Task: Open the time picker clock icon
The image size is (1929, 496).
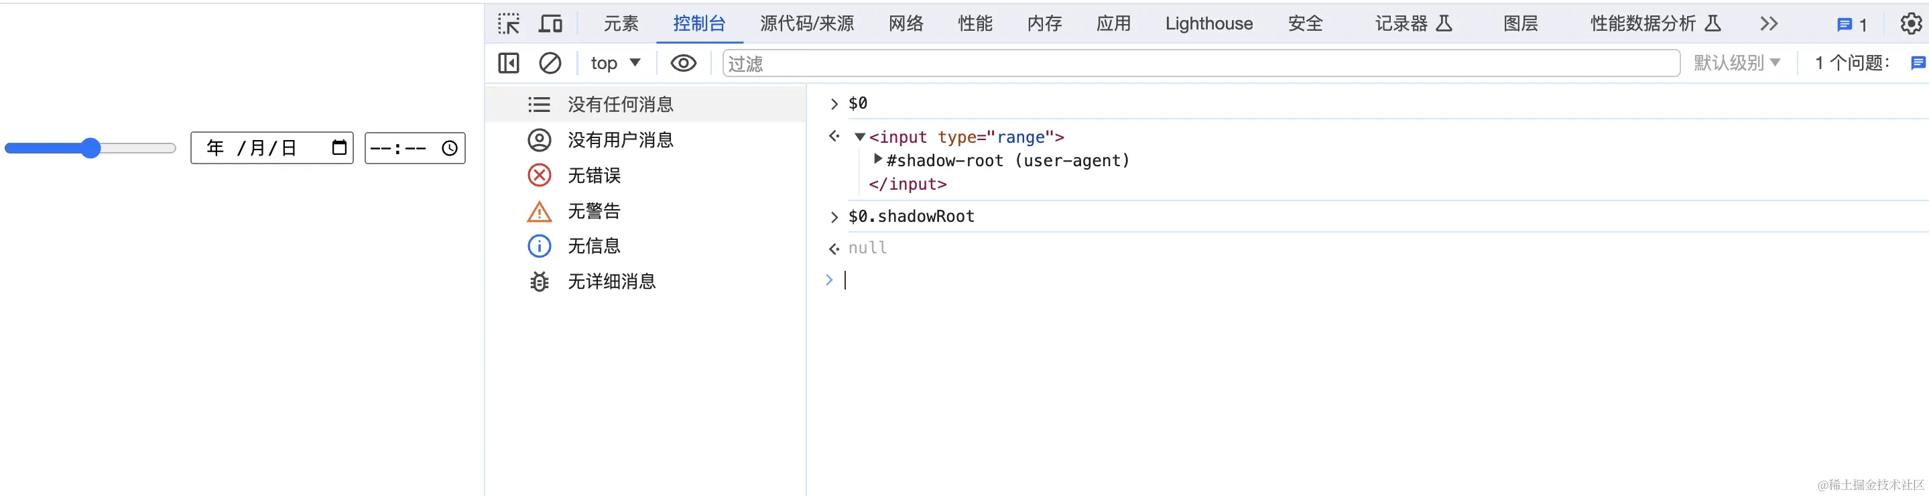Action: [449, 148]
